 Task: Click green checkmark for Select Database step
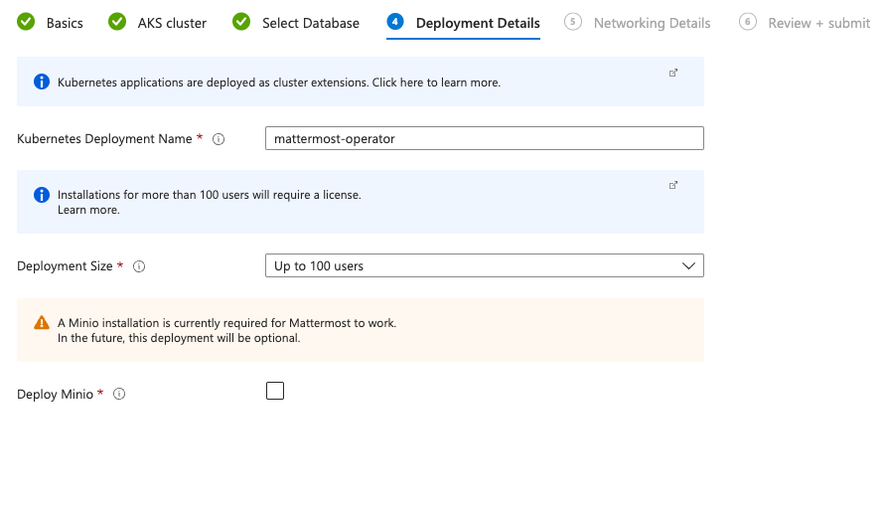point(241,22)
